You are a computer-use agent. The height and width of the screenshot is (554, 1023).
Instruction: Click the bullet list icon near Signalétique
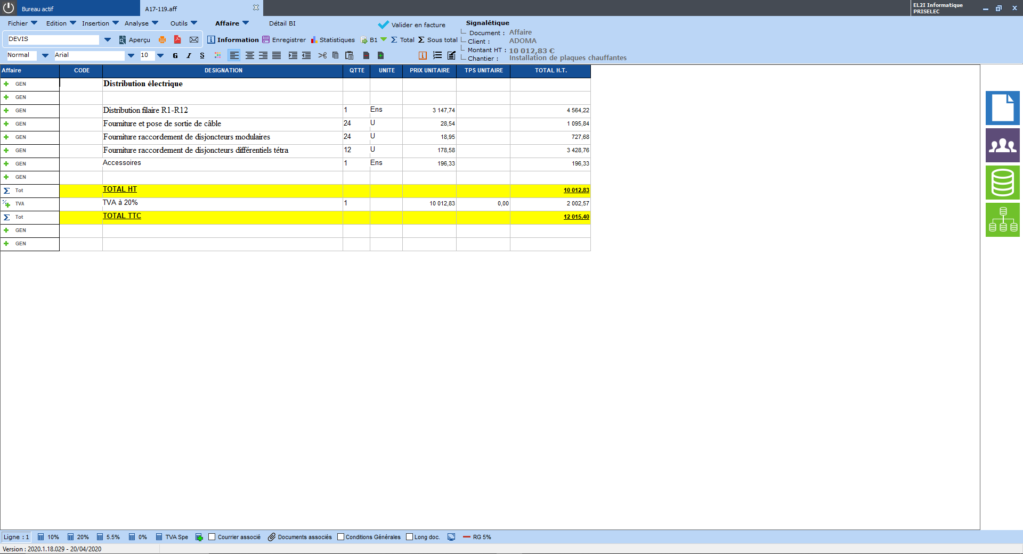437,55
